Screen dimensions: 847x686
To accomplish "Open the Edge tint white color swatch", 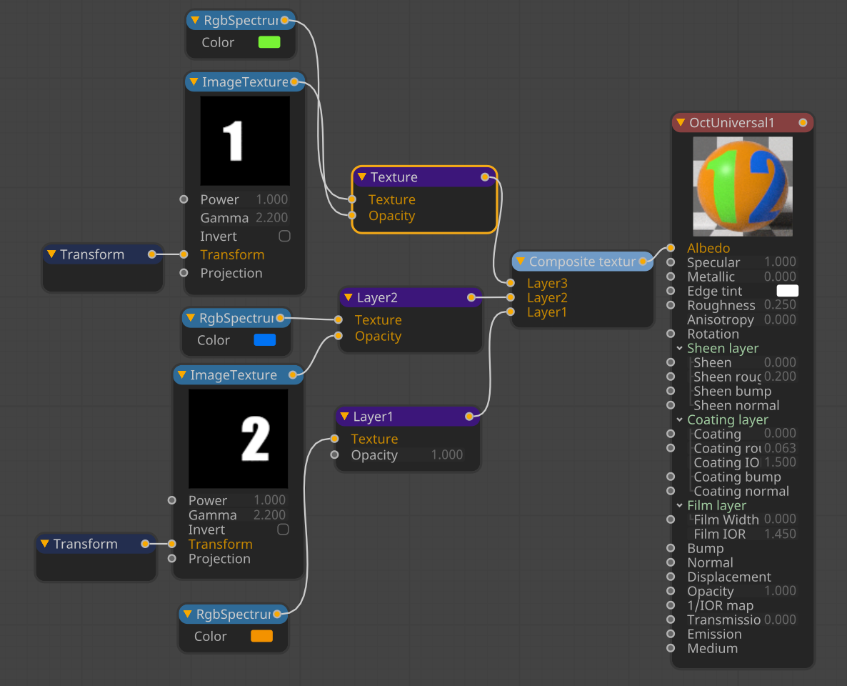I will pyautogui.click(x=787, y=291).
